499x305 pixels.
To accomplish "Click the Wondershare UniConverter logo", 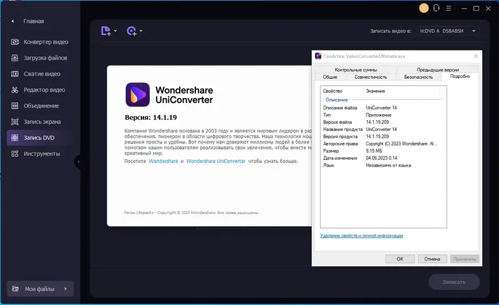I will point(137,95).
